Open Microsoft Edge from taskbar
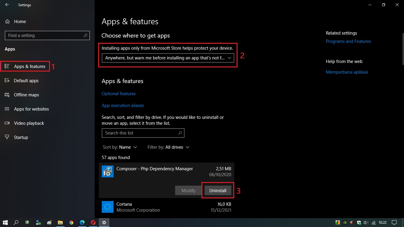The height and width of the screenshot is (227, 404). 82,223
